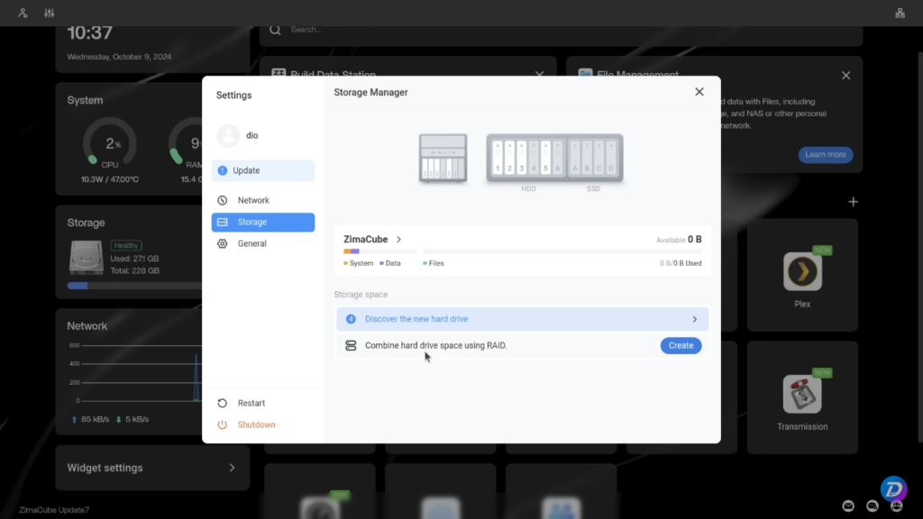Image resolution: width=923 pixels, height=519 pixels.
Task: Open the Update section in Settings
Action: [263, 170]
